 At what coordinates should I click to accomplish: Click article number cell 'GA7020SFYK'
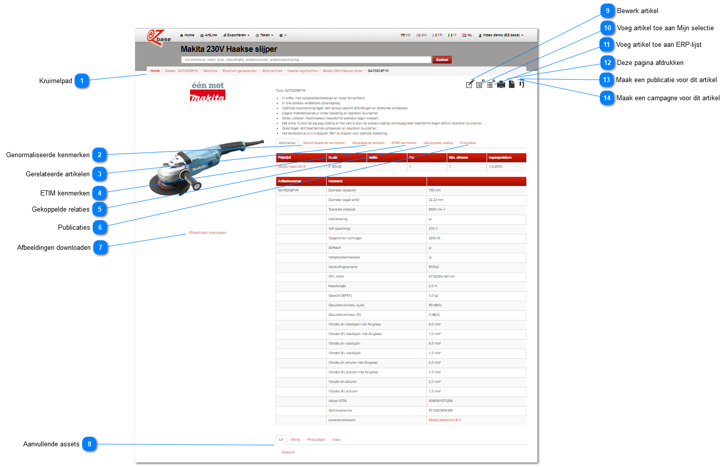(x=288, y=190)
